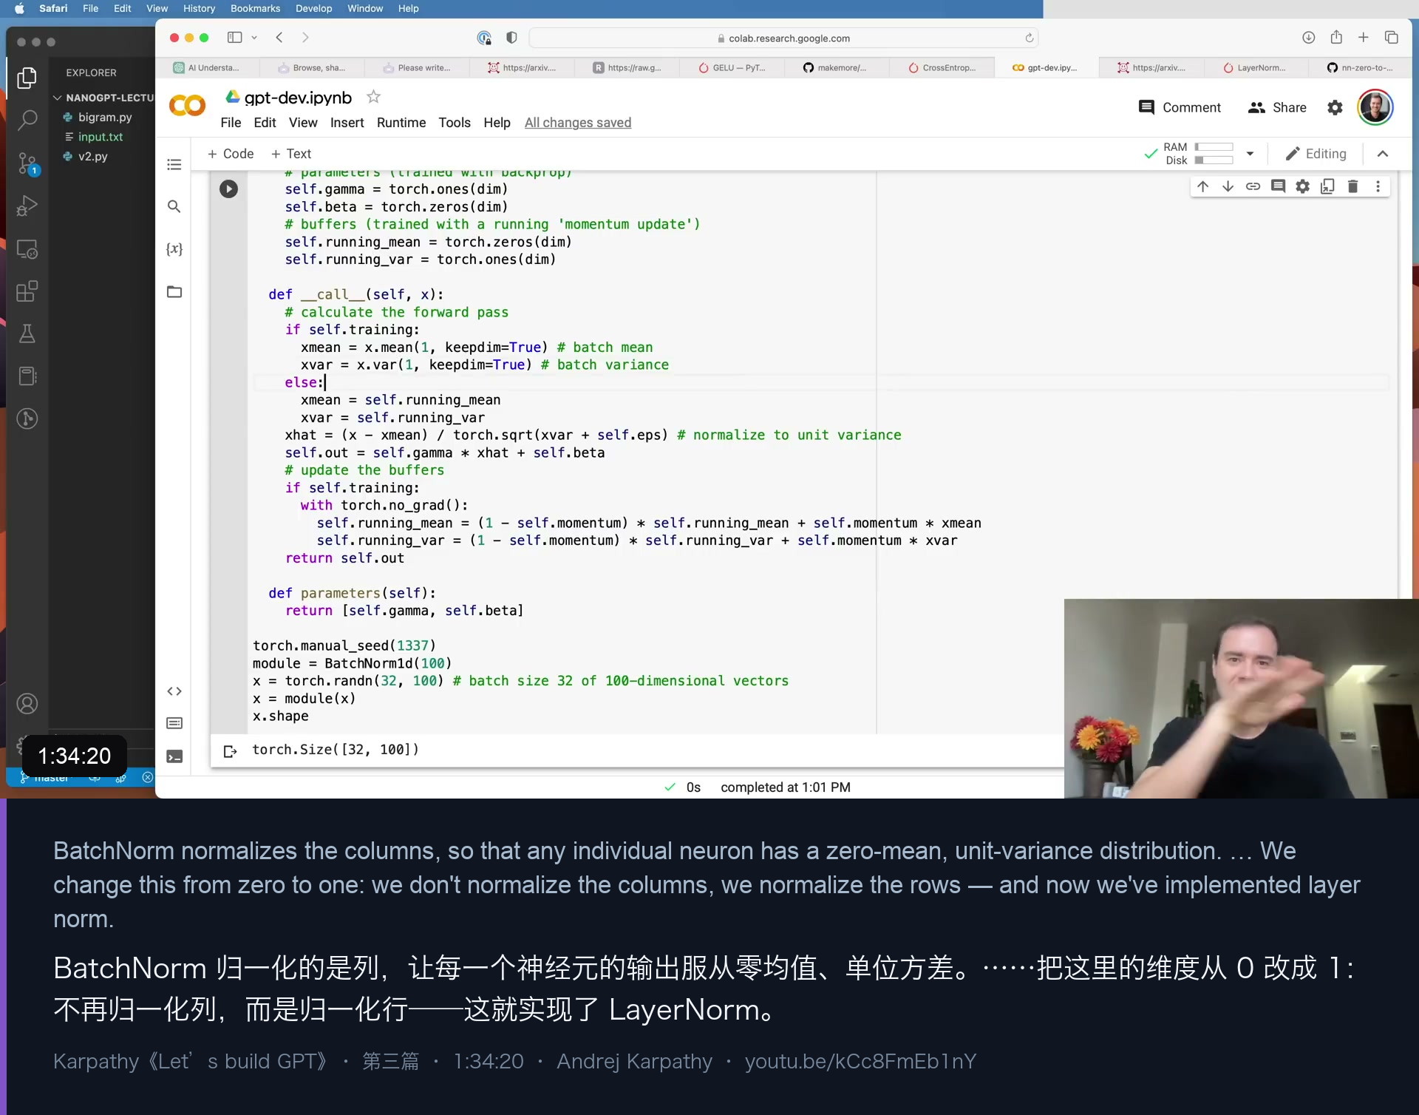Click Safari address bar colab.research.google.com
This screenshot has width=1419, height=1115.
pyautogui.click(x=783, y=38)
